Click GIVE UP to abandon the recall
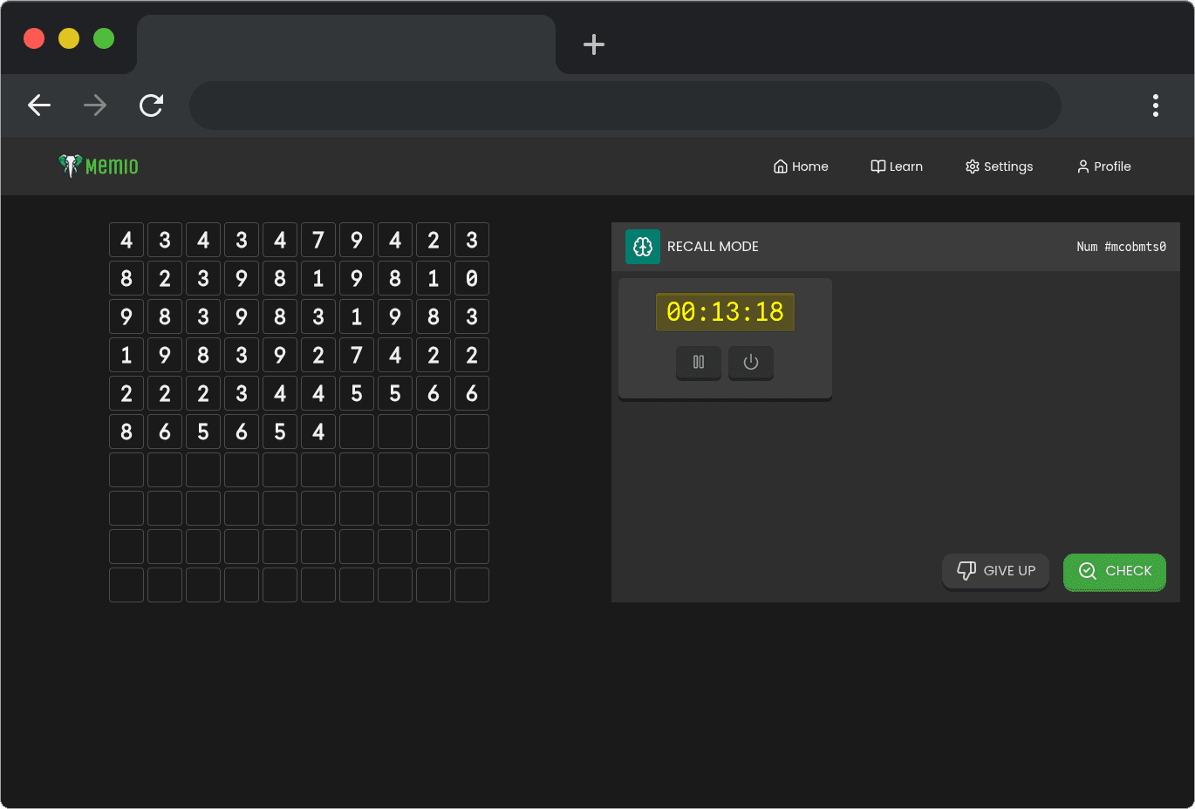The width and height of the screenshot is (1195, 809). [995, 571]
